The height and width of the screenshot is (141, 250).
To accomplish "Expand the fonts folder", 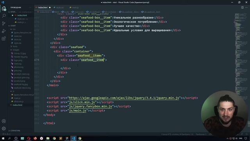I will (11, 47).
